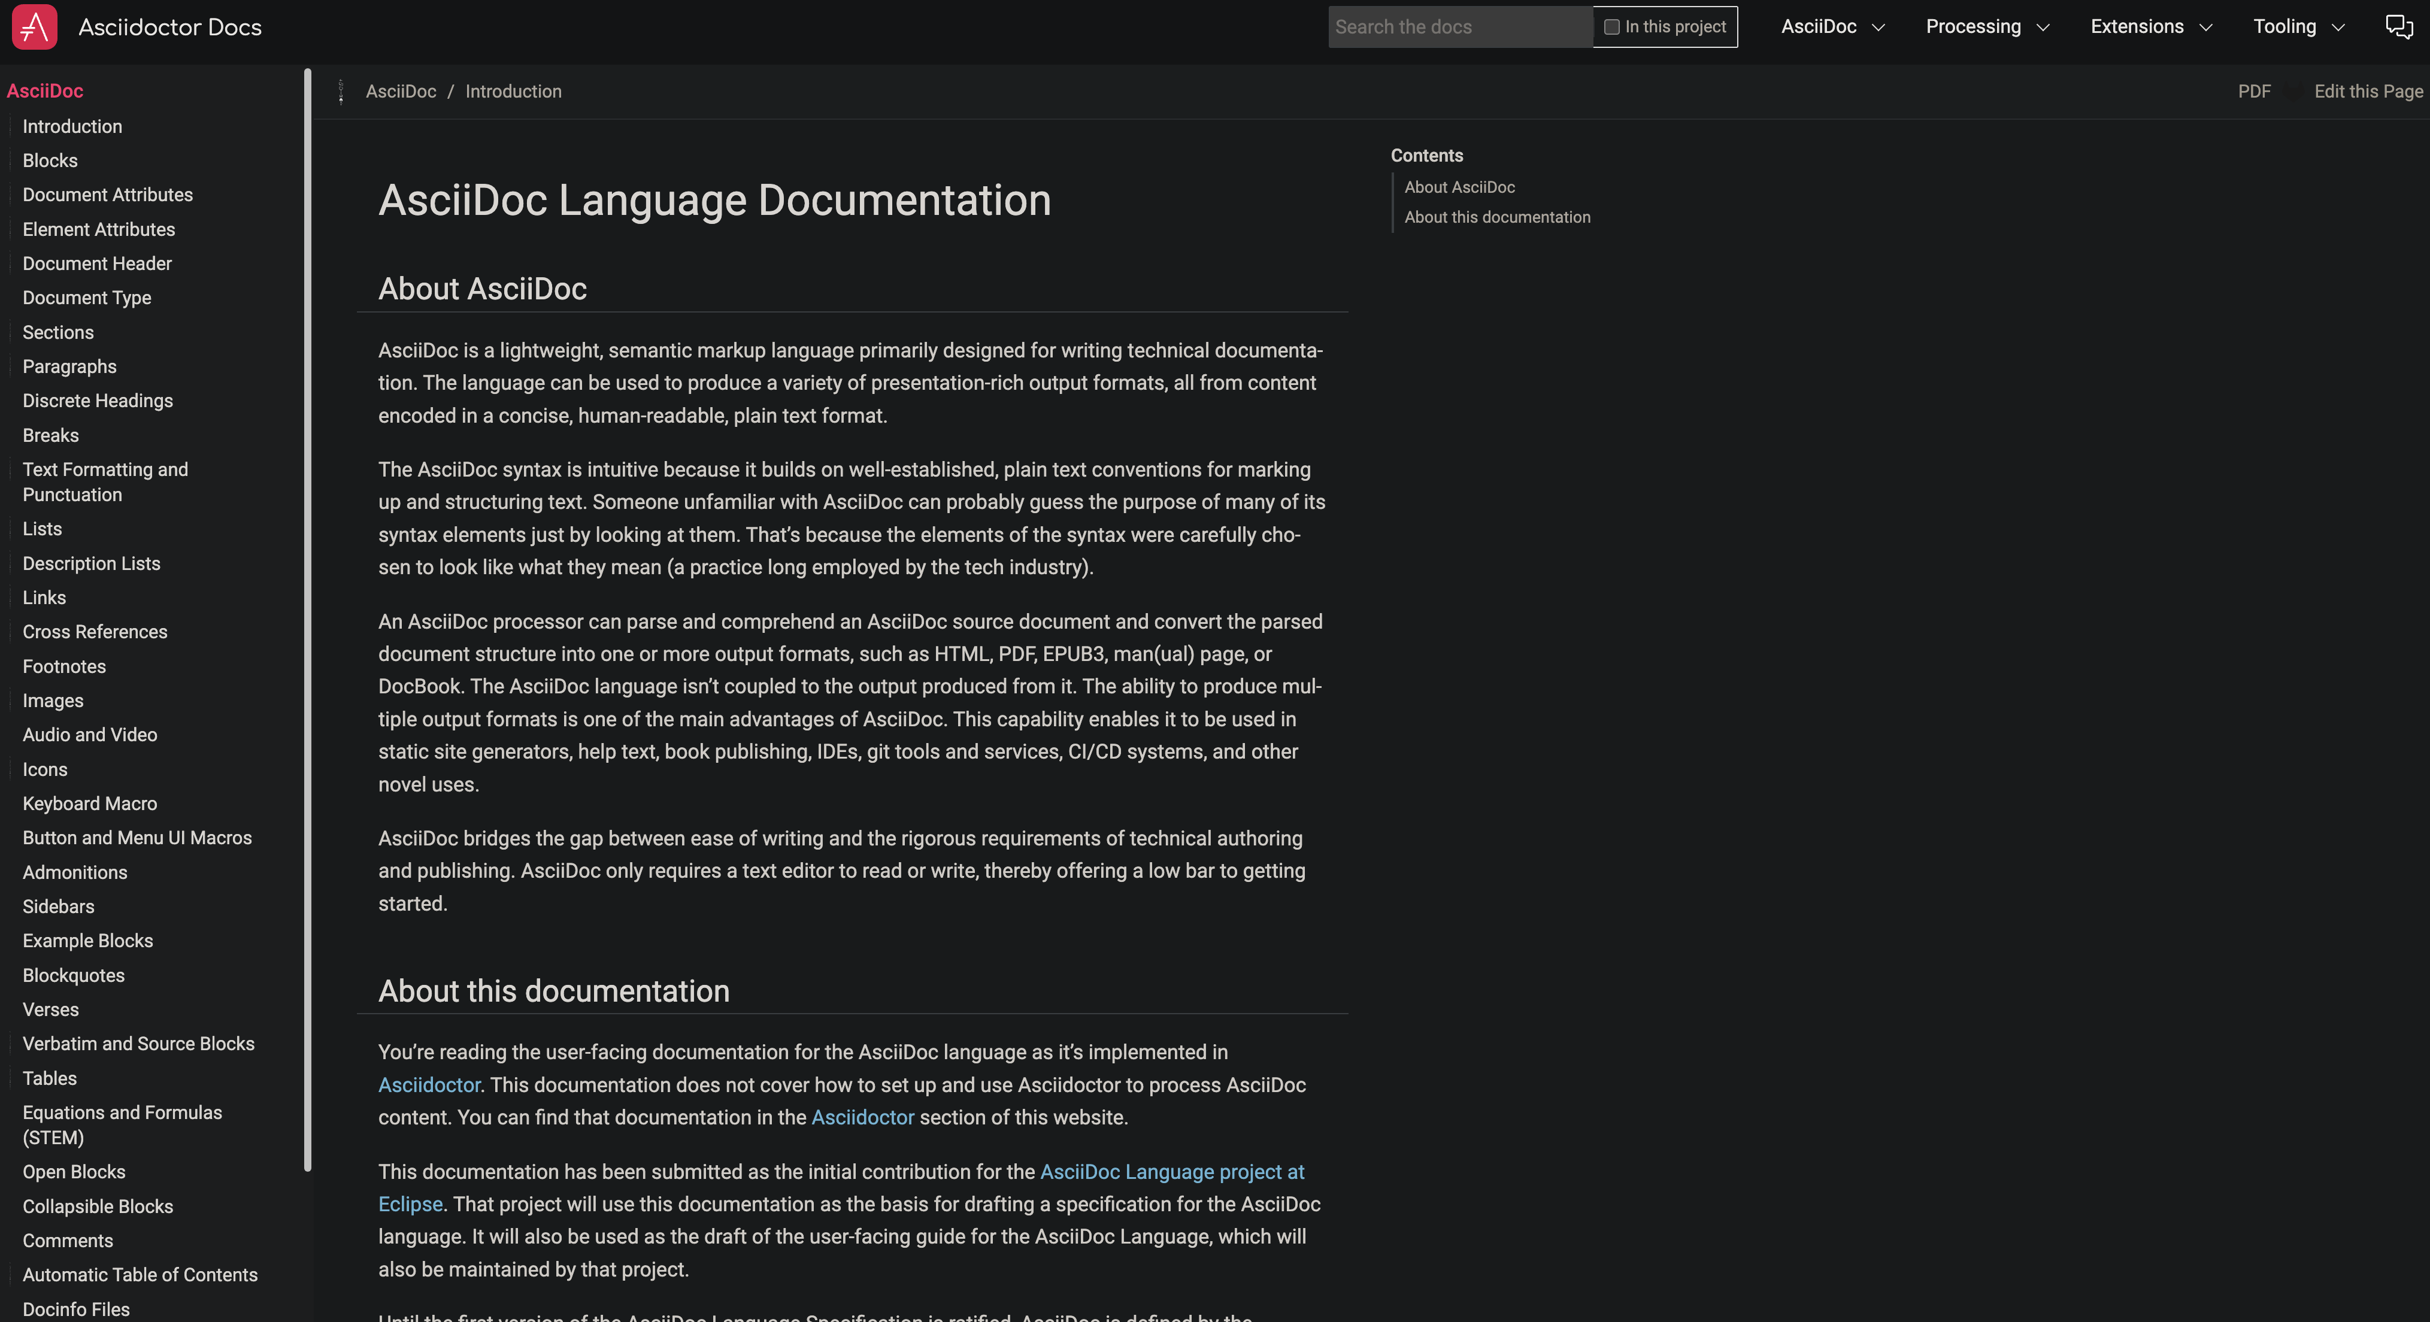Image resolution: width=2430 pixels, height=1322 pixels.
Task: Click the Introduction breadcrumb
Action: [513, 92]
